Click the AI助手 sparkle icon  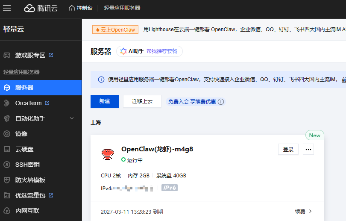tap(123, 51)
